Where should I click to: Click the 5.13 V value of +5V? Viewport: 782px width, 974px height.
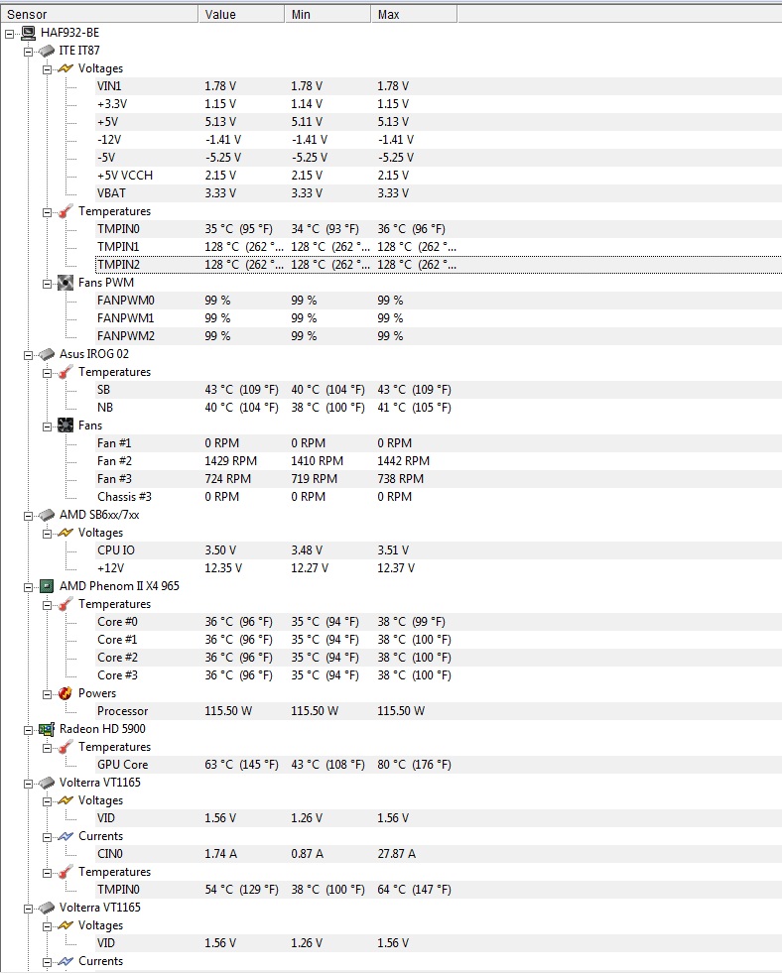[220, 122]
